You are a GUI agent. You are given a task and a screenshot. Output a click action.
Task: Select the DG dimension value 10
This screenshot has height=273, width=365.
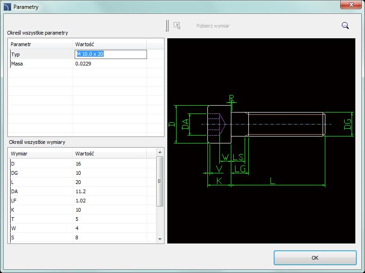point(78,173)
